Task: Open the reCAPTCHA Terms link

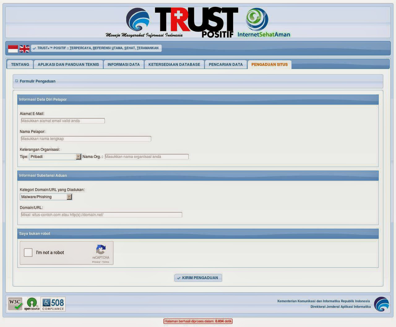Action: pos(105,262)
